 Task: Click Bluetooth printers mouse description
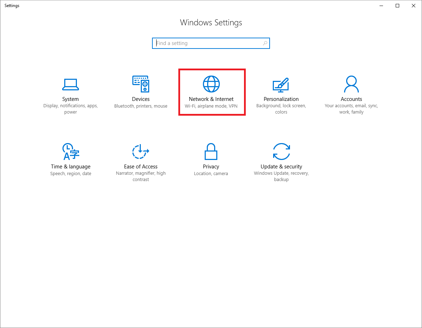(140, 106)
